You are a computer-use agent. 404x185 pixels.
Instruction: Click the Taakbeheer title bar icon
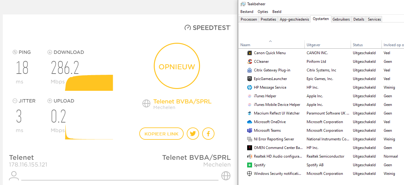[x=243, y=4]
